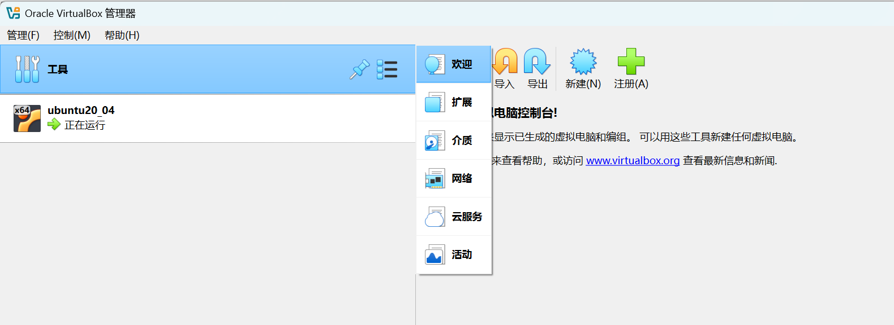Open the www.virtualbox.org link
The image size is (894, 325).
pyautogui.click(x=633, y=161)
